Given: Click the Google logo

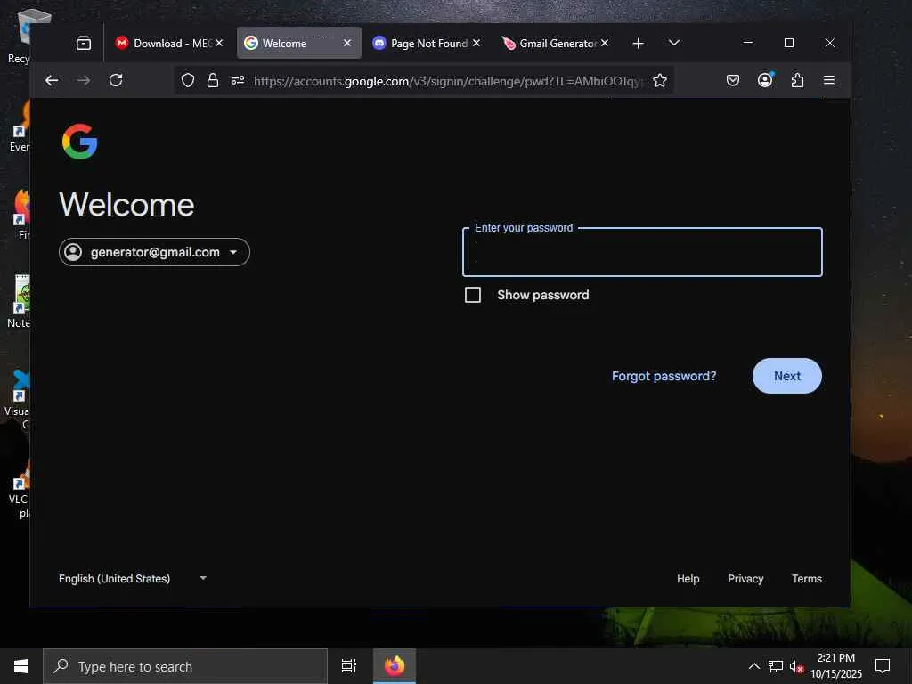Looking at the screenshot, I should pos(79,142).
